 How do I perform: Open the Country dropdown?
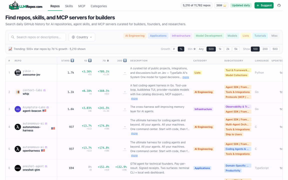pos(82,37)
